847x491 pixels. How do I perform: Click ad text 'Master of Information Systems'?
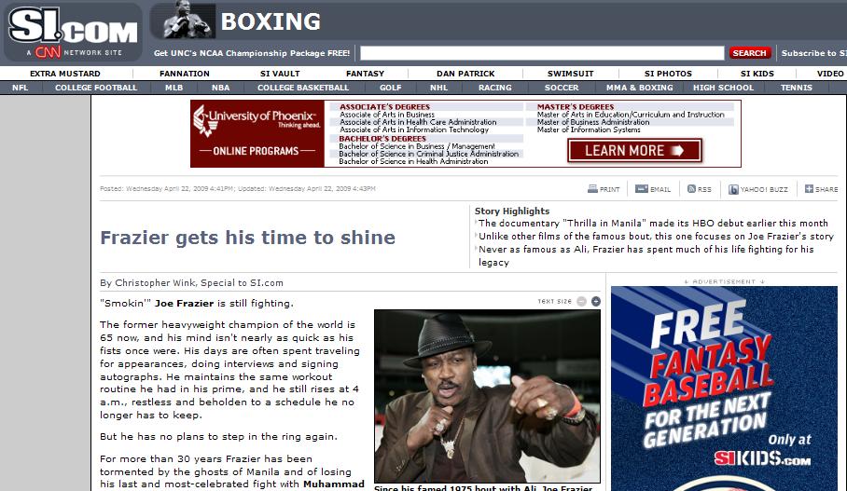pos(589,130)
